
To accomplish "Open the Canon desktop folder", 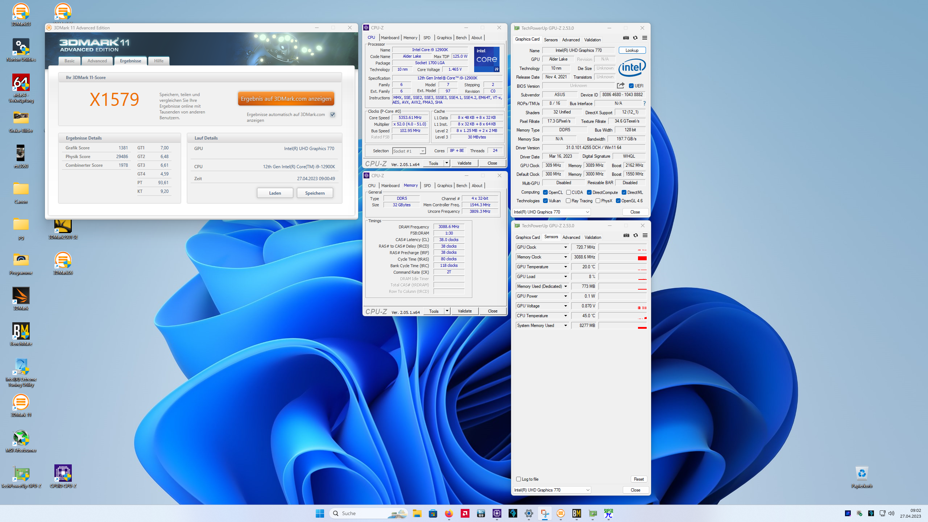I will (21, 192).
